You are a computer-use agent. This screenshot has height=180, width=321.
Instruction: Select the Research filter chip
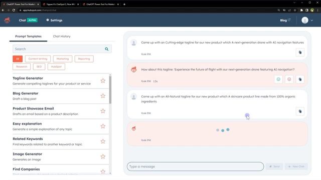coord(22,66)
